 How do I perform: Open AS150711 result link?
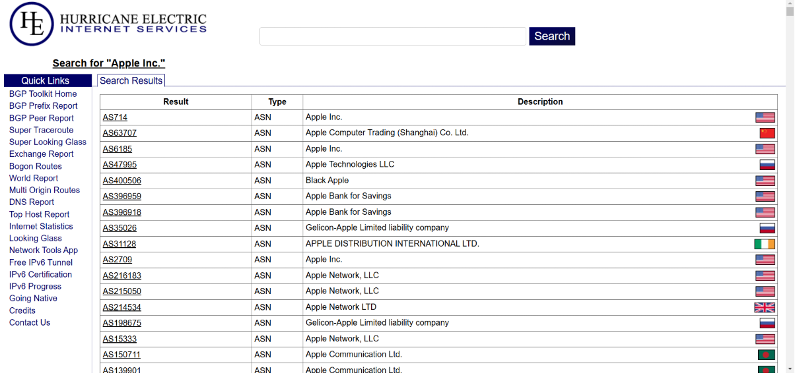(x=121, y=355)
